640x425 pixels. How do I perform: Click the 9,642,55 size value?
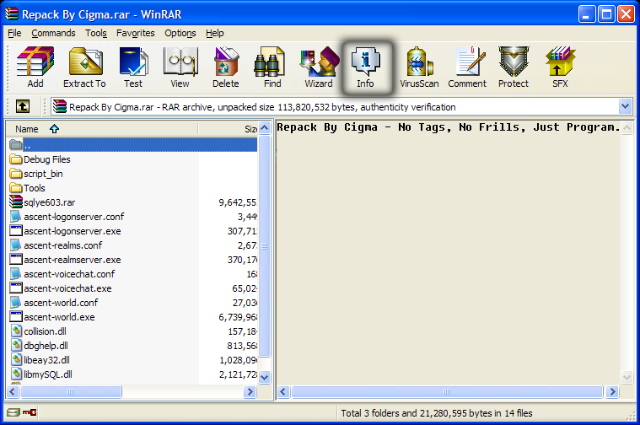(238, 202)
